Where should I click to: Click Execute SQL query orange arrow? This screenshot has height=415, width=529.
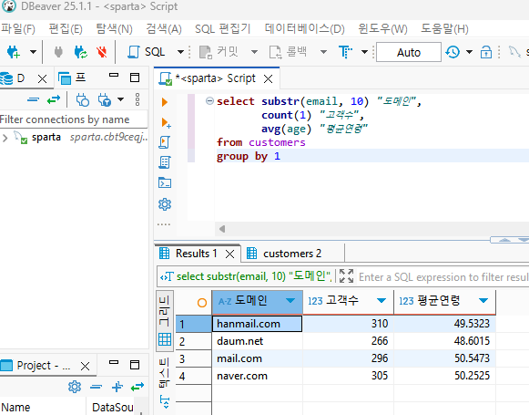pos(165,102)
